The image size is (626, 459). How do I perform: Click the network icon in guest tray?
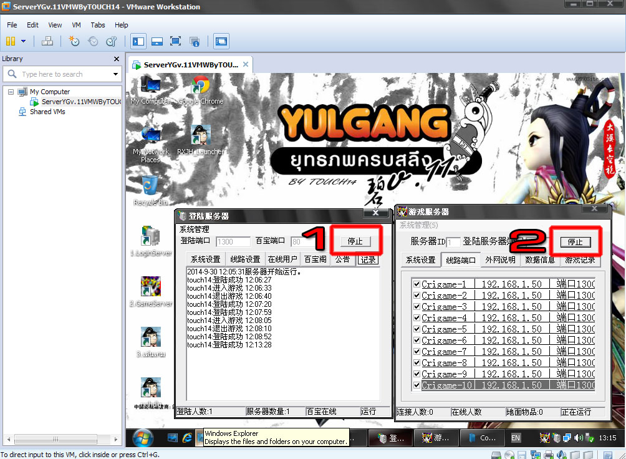[x=567, y=438]
